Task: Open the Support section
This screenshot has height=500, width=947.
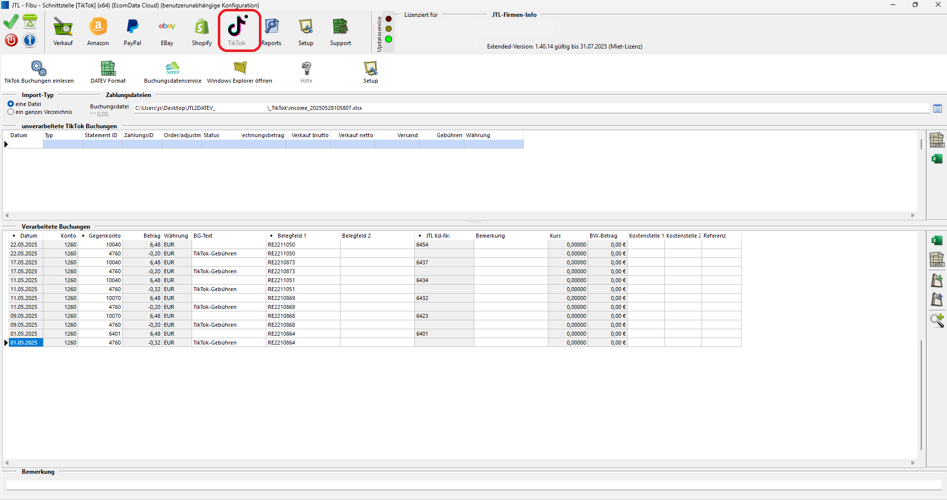Action: coord(340,31)
